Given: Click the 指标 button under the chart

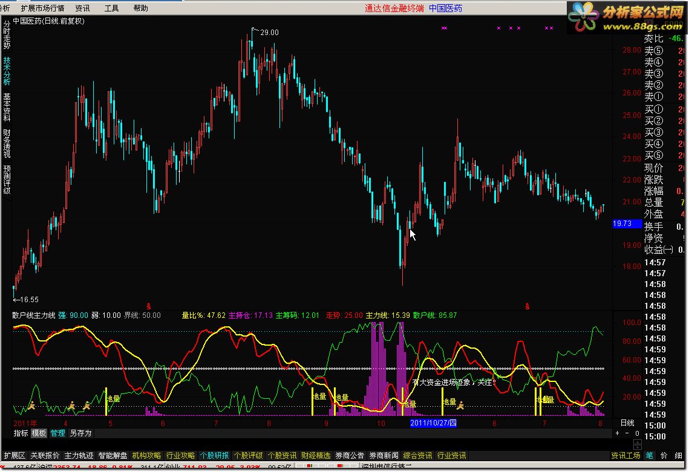Looking at the screenshot, I should (x=21, y=433).
